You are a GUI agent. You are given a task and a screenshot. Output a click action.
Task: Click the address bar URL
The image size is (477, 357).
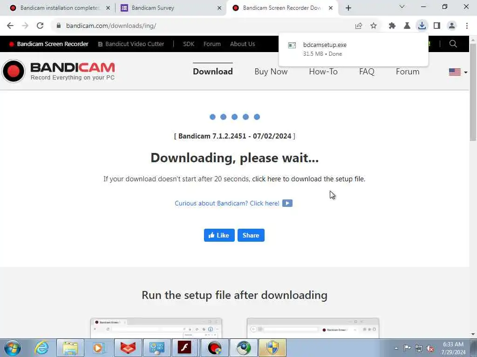pos(111,26)
